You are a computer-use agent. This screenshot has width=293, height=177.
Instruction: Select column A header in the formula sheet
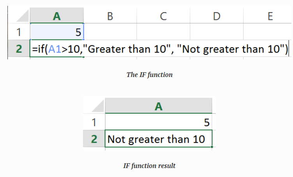[x=57, y=16]
